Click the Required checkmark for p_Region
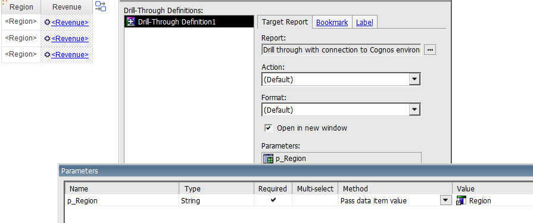 [273, 200]
